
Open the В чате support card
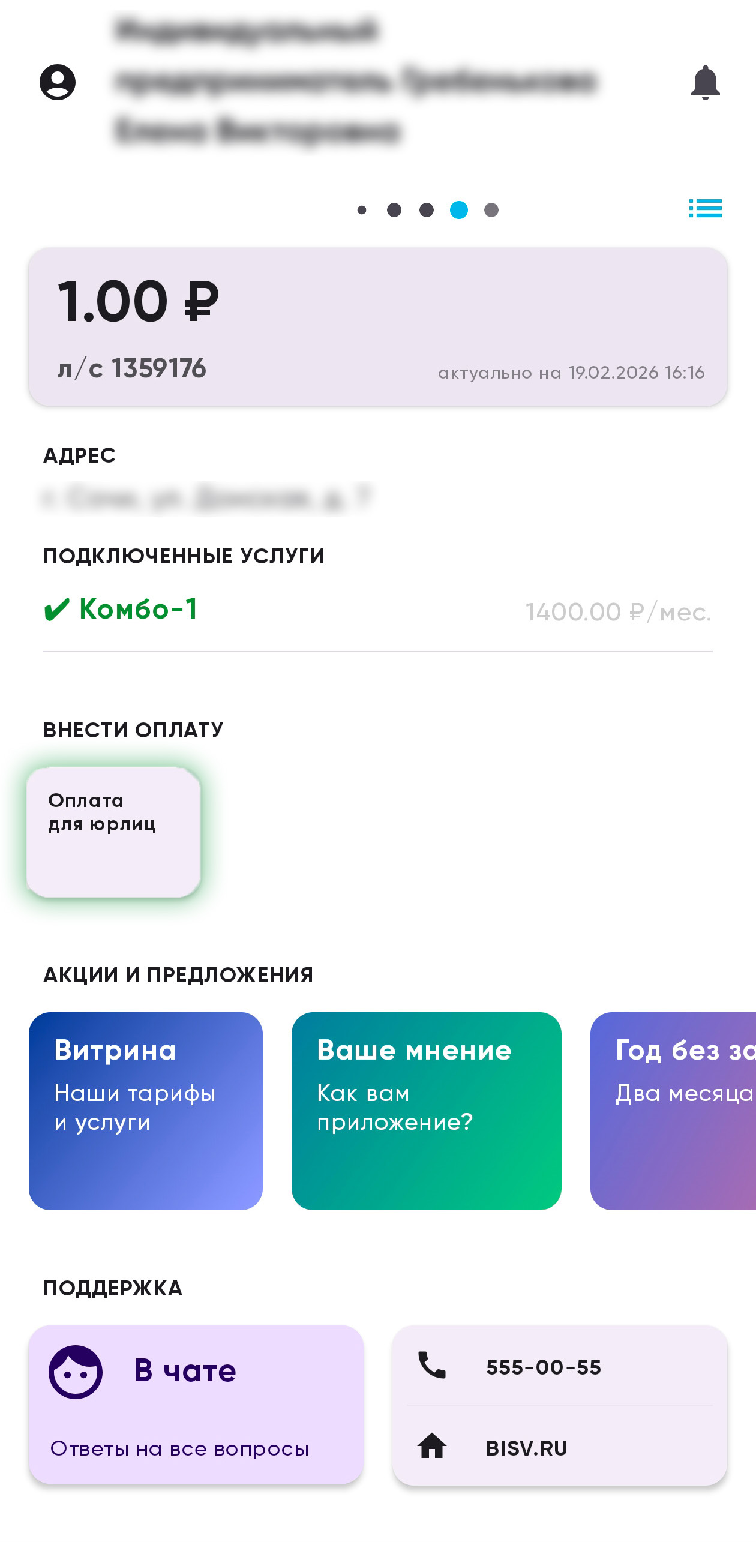tap(196, 1404)
